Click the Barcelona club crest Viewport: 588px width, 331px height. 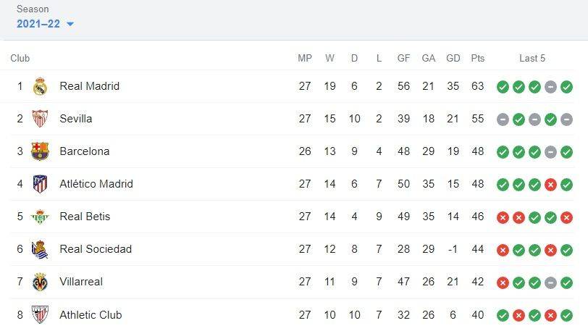click(x=40, y=151)
